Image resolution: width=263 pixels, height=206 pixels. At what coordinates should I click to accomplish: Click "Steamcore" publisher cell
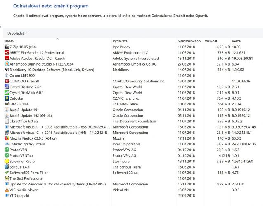(121, 161)
